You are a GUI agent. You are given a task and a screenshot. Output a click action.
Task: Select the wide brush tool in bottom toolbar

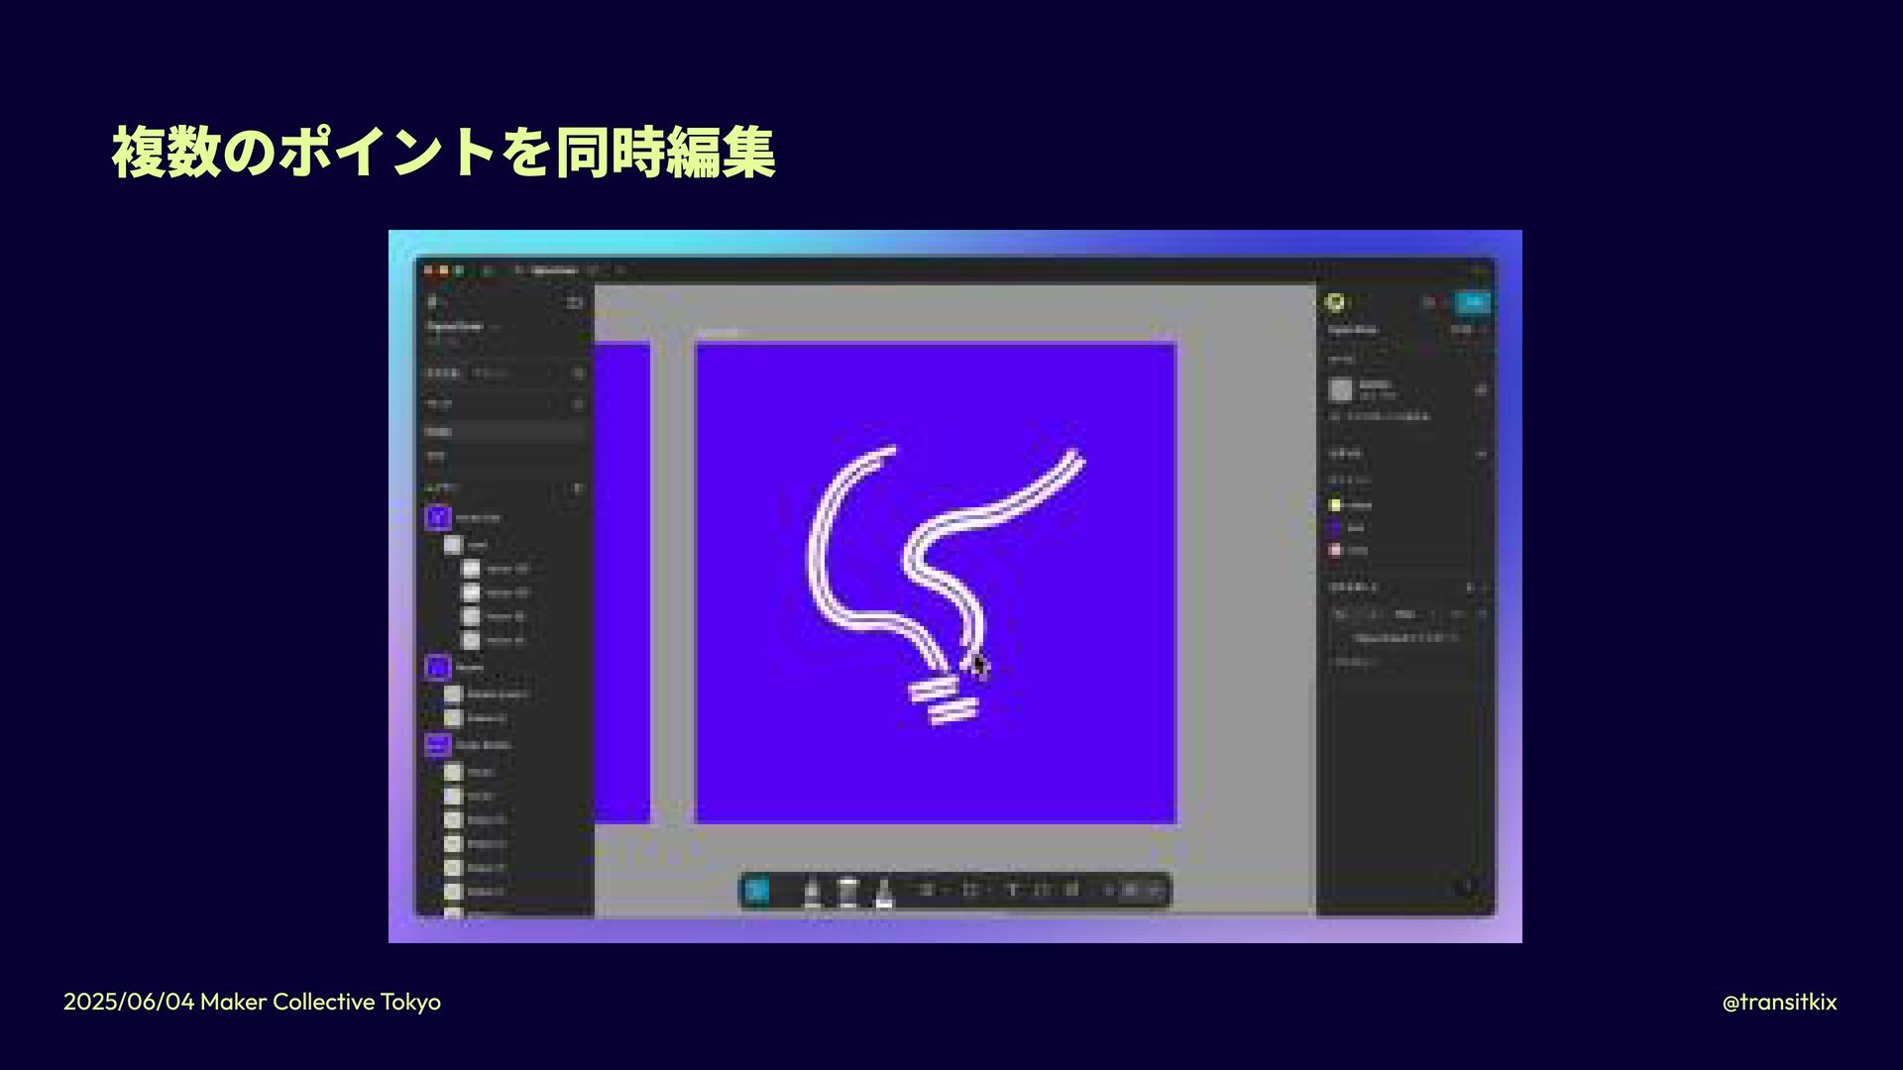pos(847,892)
